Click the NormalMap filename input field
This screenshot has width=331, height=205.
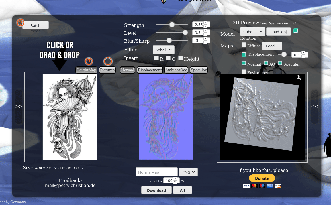156,172
